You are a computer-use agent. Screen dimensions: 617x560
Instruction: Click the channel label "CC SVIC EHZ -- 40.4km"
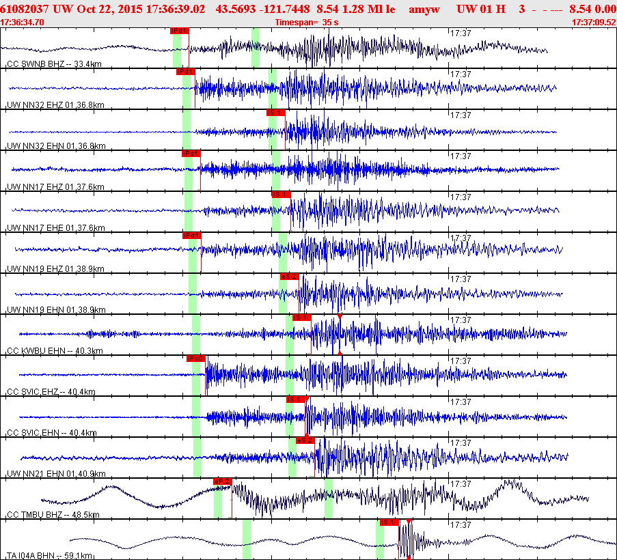click(51, 392)
